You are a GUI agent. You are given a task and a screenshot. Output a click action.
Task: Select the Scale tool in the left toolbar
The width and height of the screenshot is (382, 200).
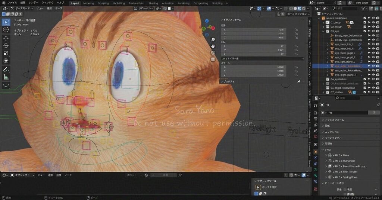[6, 53]
